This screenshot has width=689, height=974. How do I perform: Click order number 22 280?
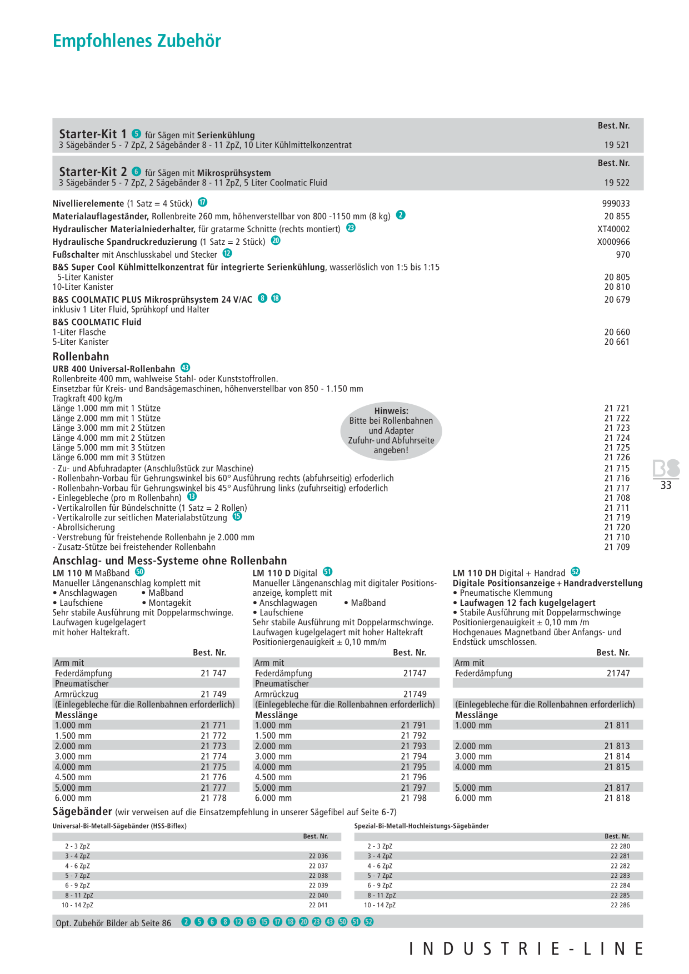point(621,846)
